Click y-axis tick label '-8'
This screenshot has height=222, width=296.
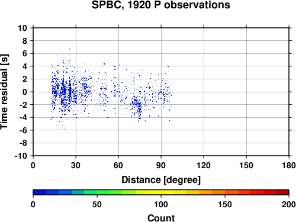coord(23,143)
